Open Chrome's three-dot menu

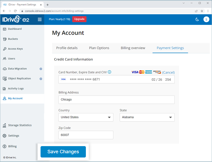(x=208, y=11)
